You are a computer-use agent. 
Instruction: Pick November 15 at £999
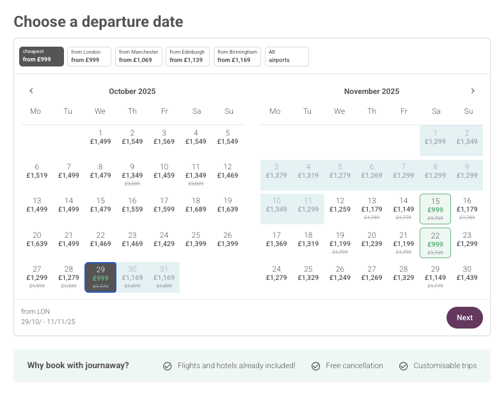click(435, 208)
